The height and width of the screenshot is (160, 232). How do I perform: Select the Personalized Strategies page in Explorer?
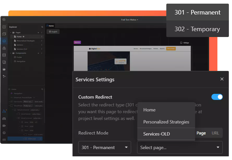(x=26, y=41)
